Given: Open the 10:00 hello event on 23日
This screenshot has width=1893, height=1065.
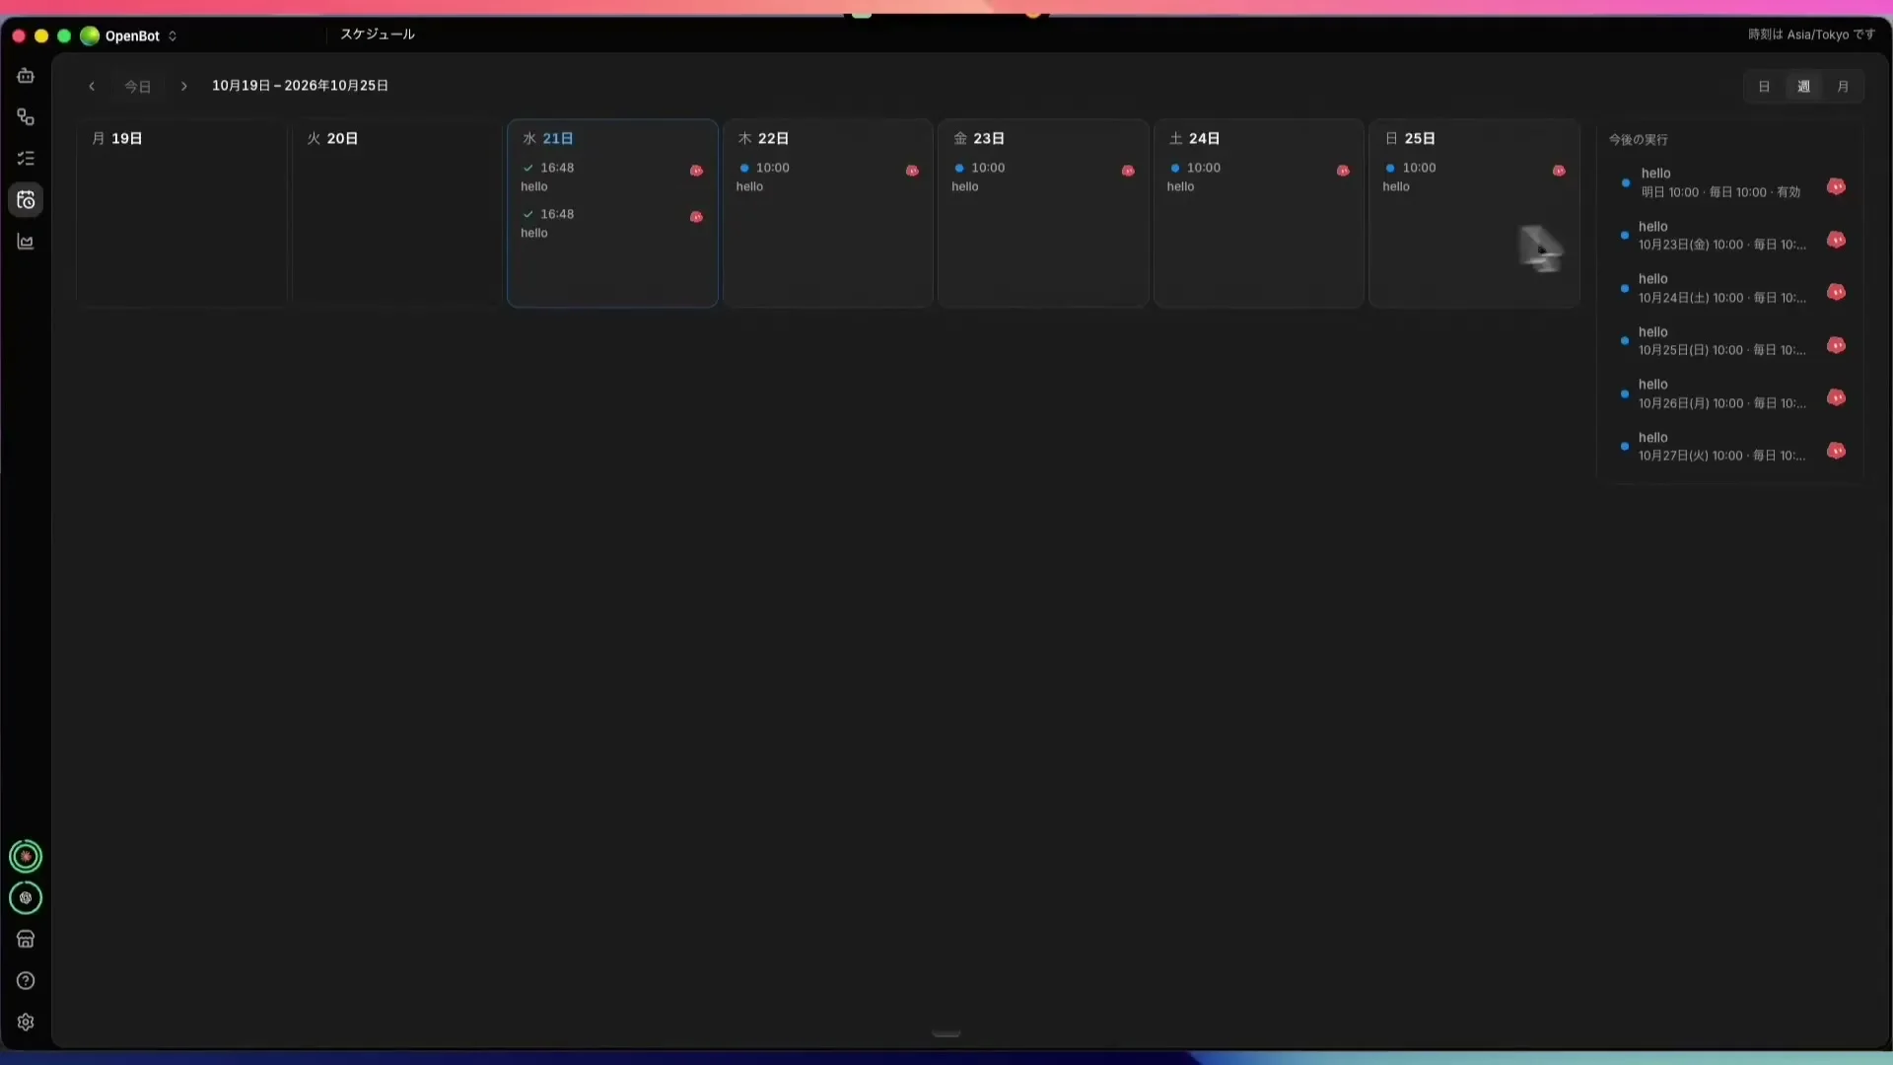Looking at the screenshot, I should pyautogui.click(x=1043, y=177).
